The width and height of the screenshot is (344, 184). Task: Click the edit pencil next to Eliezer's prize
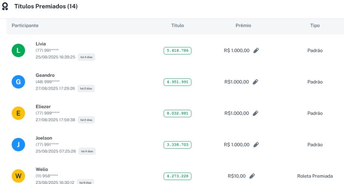click(255, 113)
